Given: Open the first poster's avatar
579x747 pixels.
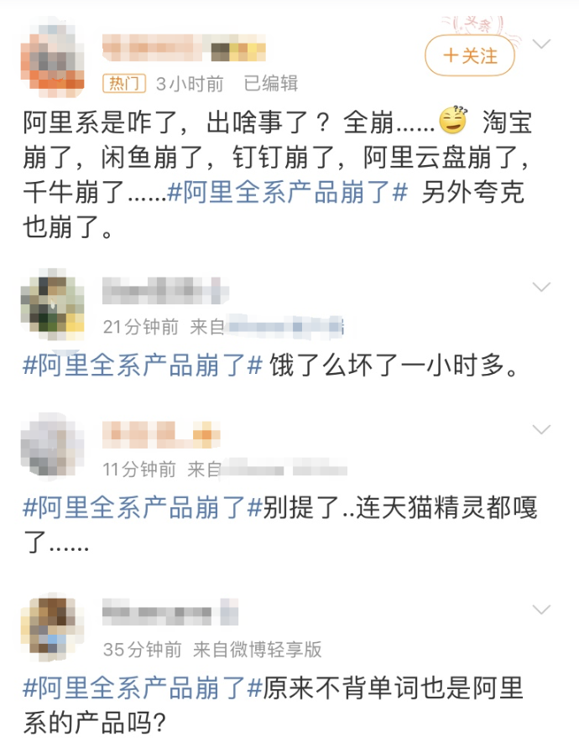Looking at the screenshot, I should 53,57.
